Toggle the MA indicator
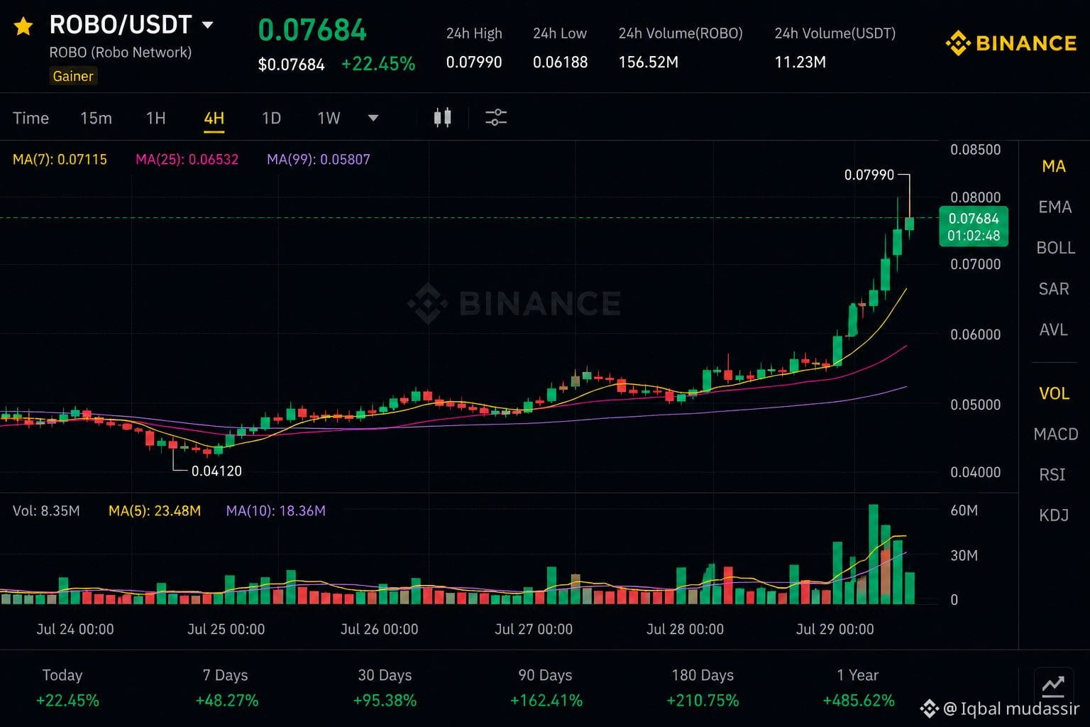The image size is (1090, 727). (x=1054, y=166)
